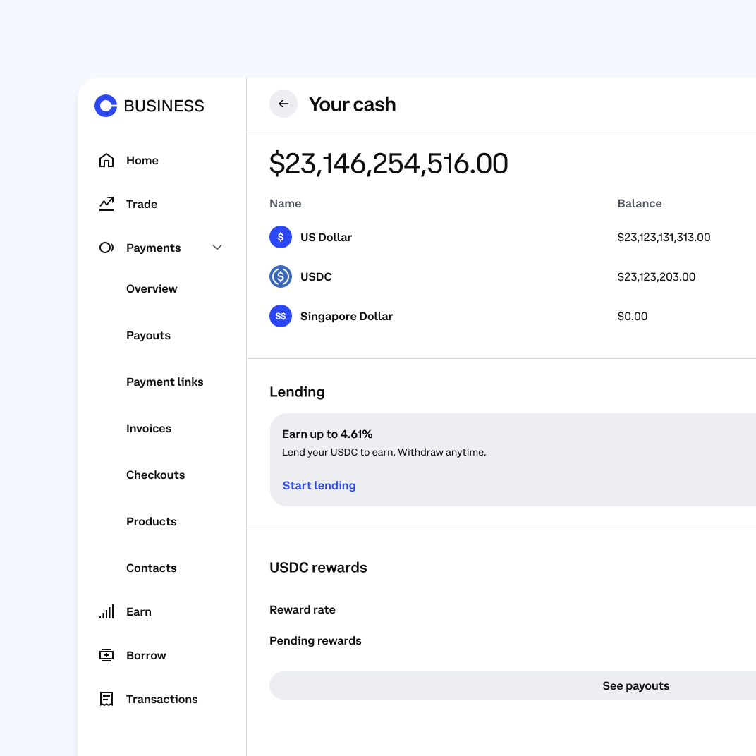Click the Transactions receipt icon
756x756 pixels.
tap(106, 699)
